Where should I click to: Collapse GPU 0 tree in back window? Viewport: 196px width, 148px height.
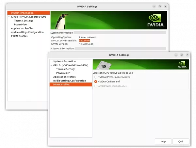point(9,17)
